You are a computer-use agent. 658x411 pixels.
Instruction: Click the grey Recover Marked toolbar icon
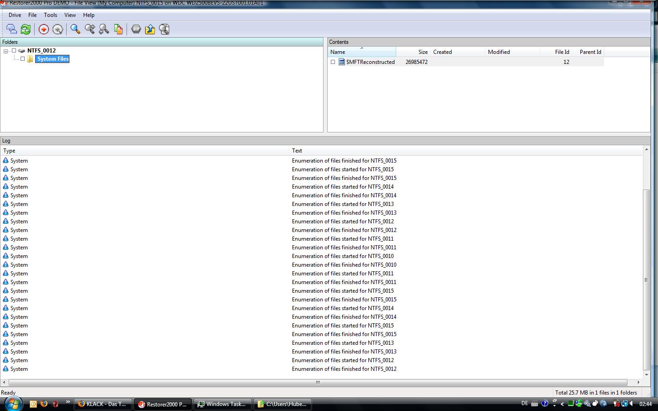[58, 29]
